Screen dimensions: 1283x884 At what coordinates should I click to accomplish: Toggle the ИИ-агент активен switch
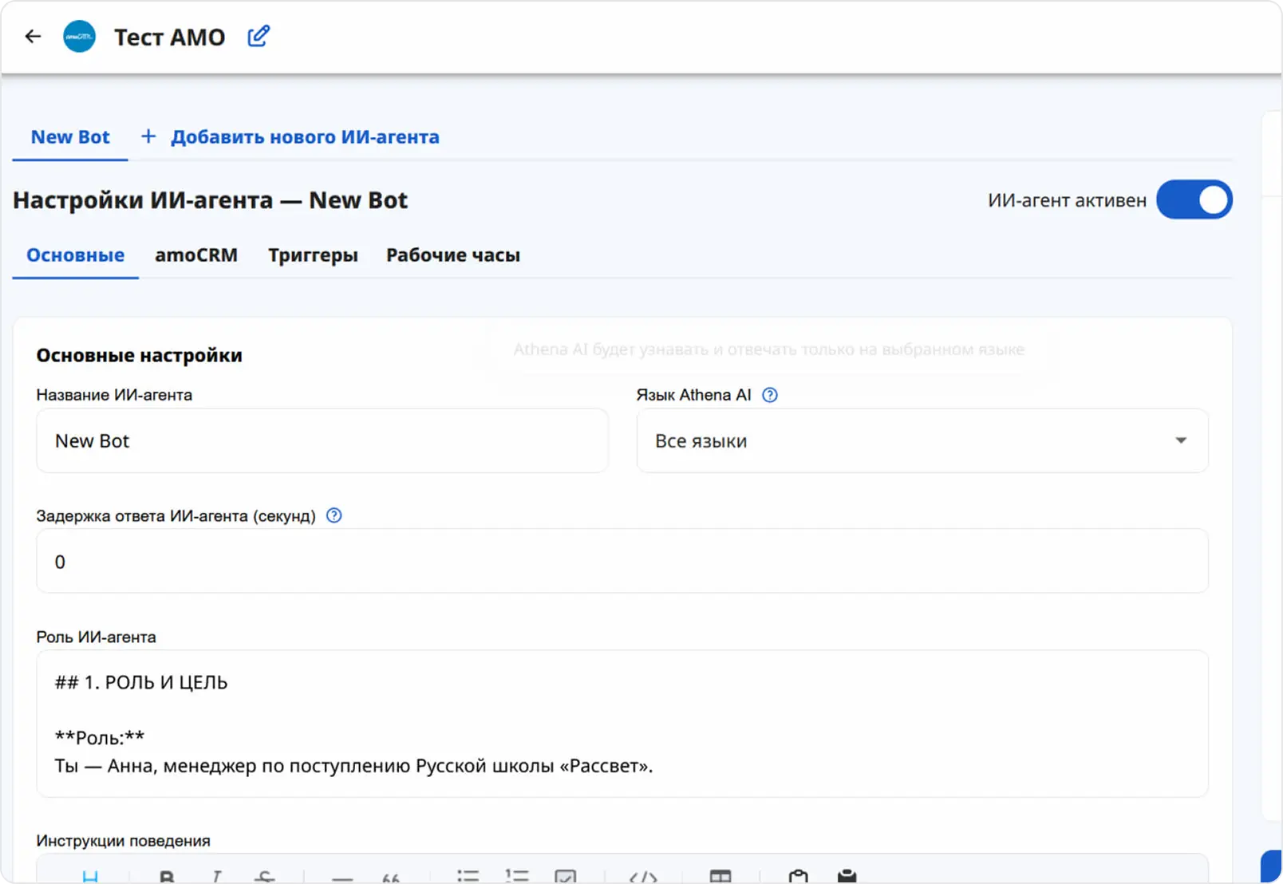point(1194,200)
